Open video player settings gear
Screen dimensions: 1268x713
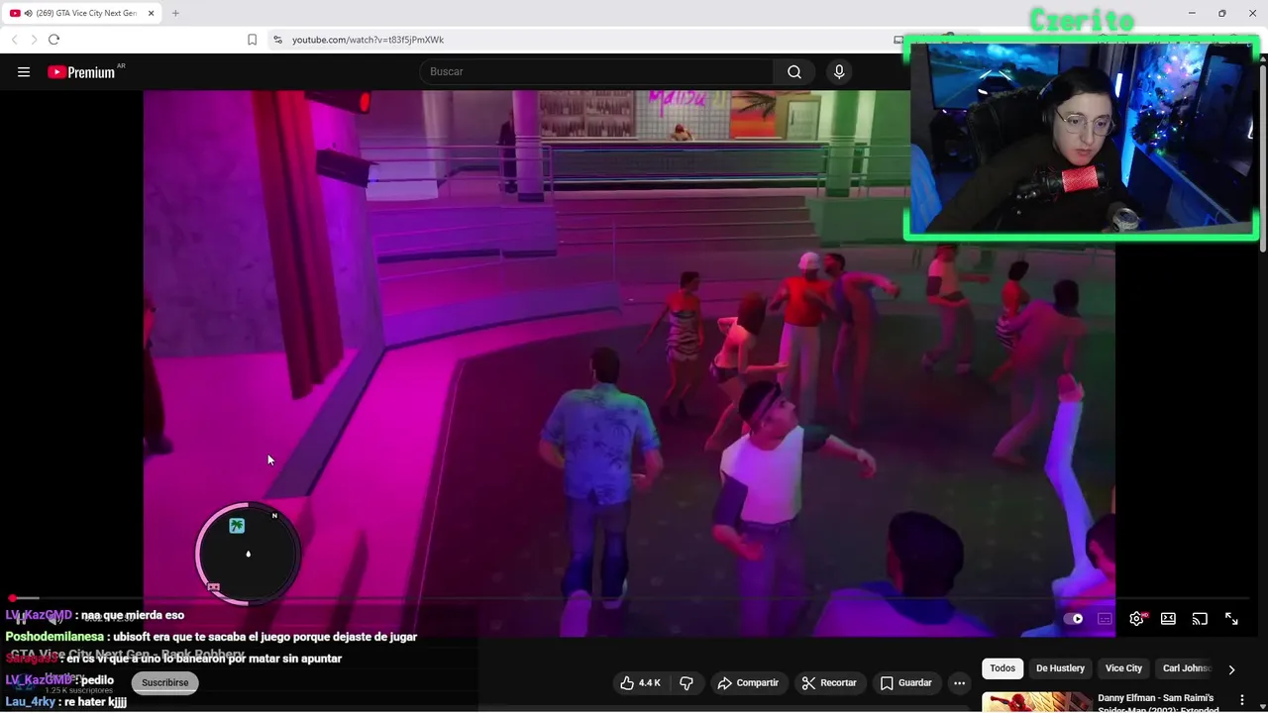(x=1136, y=619)
